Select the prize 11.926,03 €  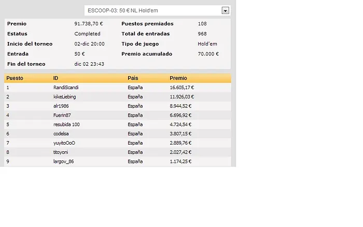point(182,97)
